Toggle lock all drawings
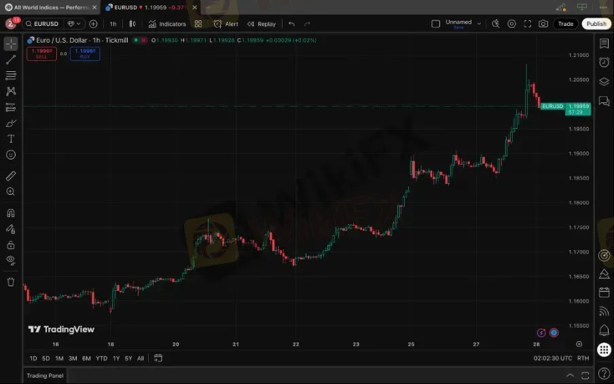Screen dimensions: 614x384 pyautogui.click(x=11, y=245)
